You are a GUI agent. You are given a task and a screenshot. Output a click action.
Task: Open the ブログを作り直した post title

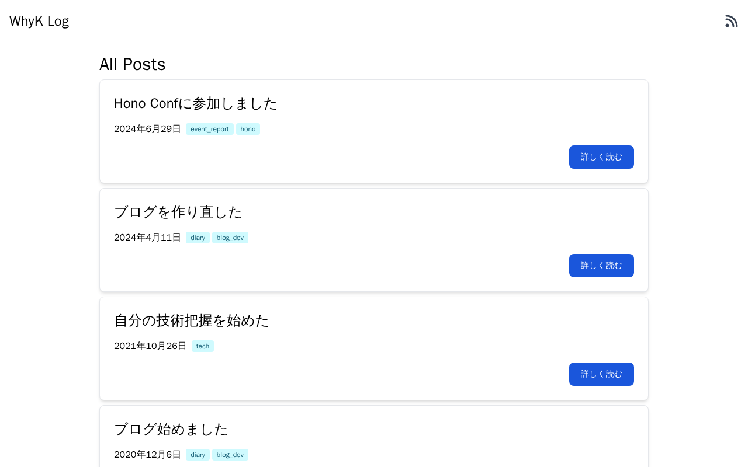(x=178, y=212)
